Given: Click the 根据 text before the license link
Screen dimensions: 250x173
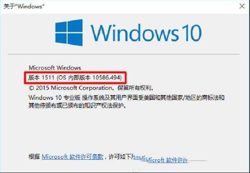Looking at the screenshot, I should [x=34, y=157].
